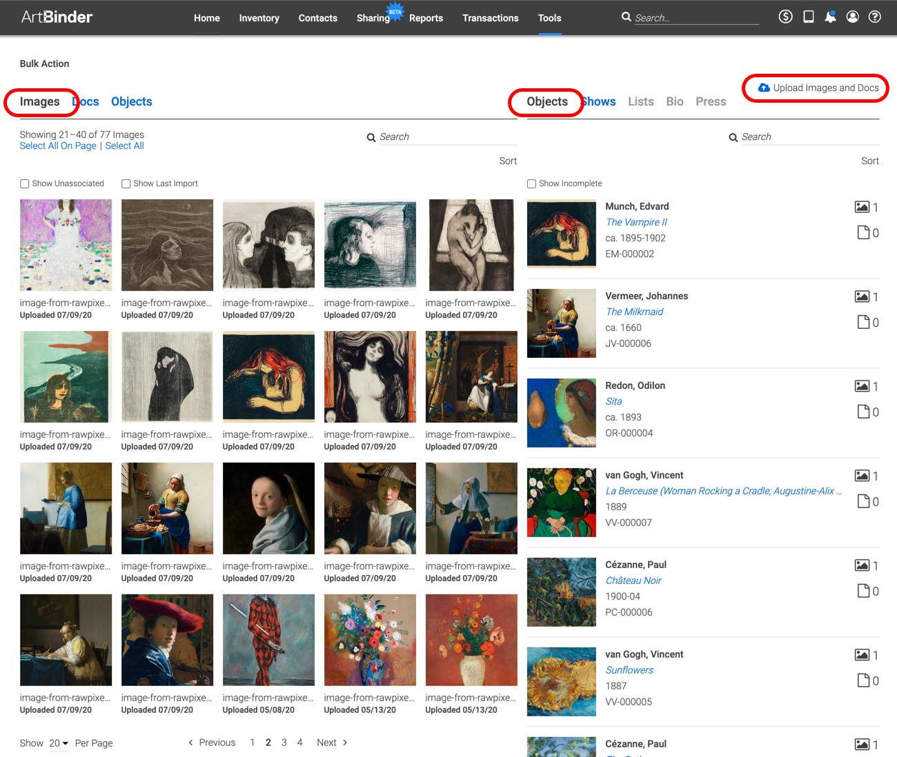Click the document count icon for The Milkmaid
The height and width of the screenshot is (757, 897).
pos(863,322)
